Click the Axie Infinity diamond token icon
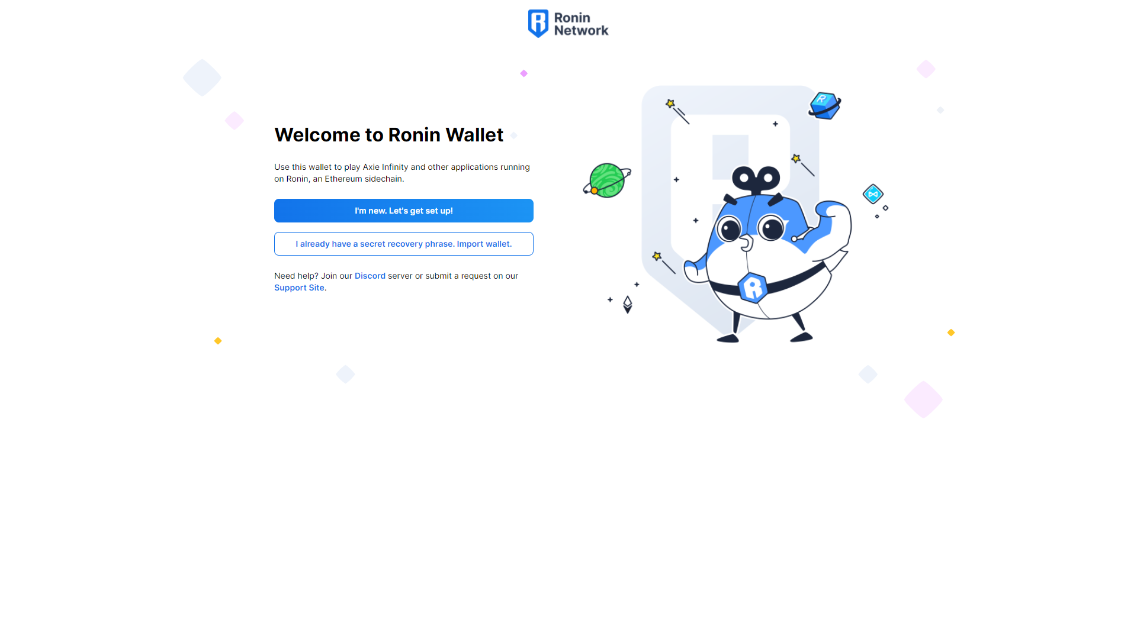This screenshot has height=639, width=1137. click(873, 194)
